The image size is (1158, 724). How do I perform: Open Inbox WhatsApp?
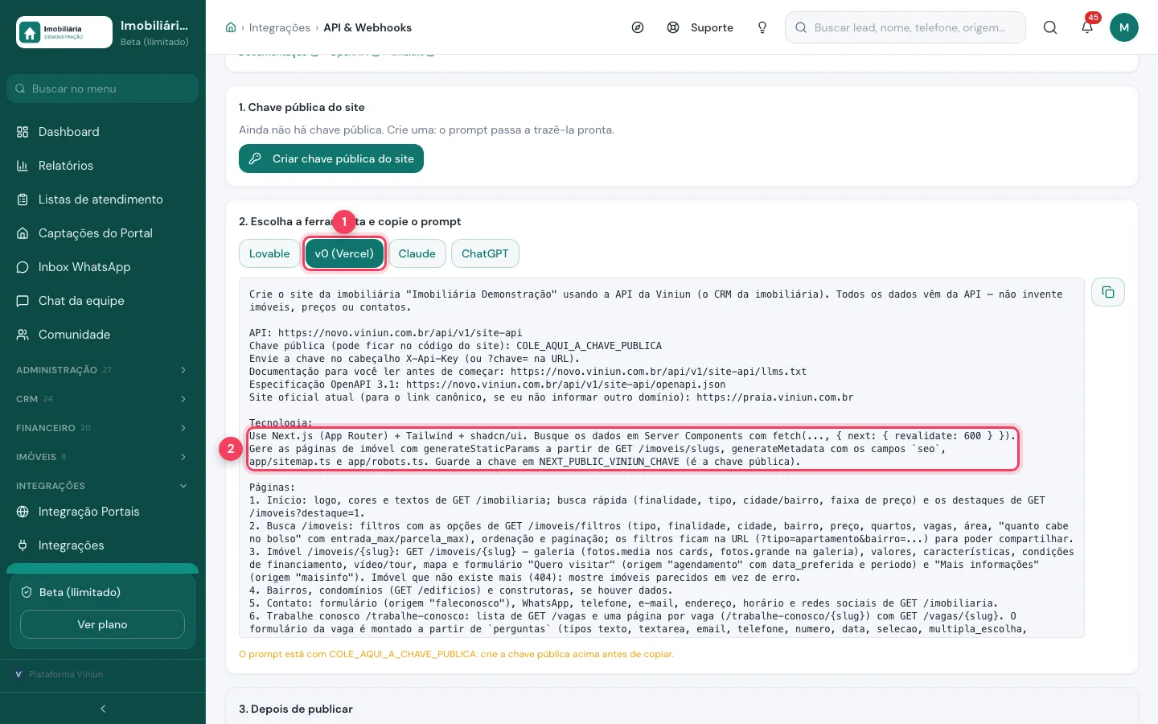[102, 267]
